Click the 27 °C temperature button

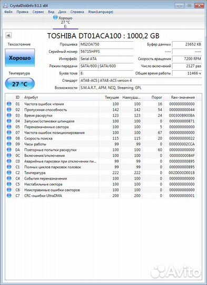point(20,84)
